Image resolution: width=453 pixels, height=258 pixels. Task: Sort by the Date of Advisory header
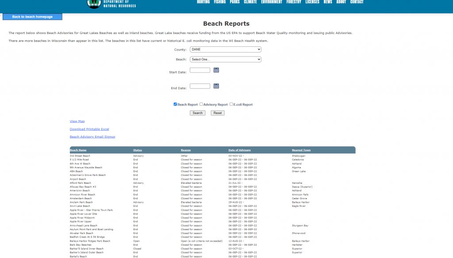(x=239, y=150)
